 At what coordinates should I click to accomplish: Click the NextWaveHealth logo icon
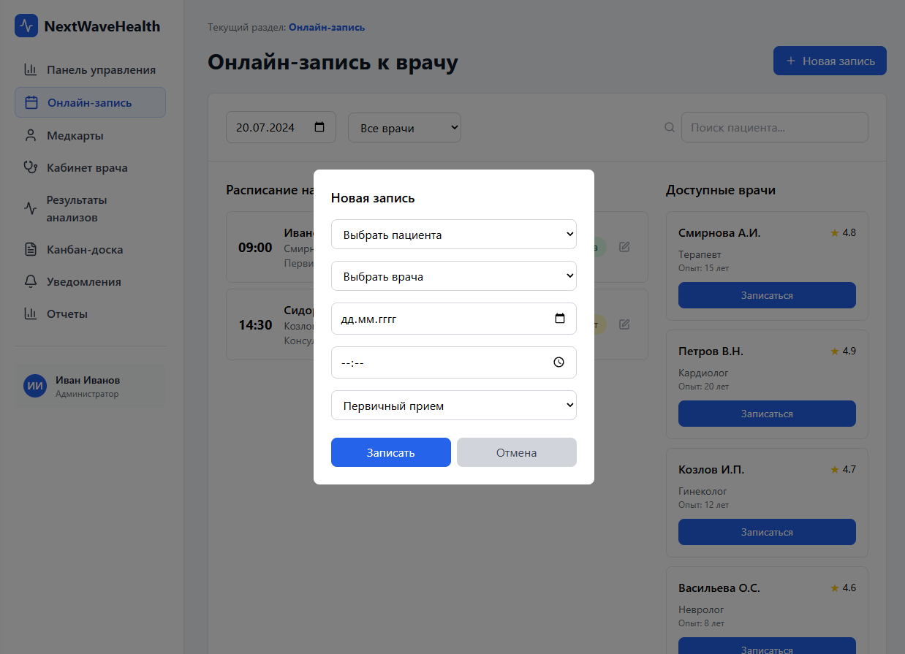pos(26,26)
